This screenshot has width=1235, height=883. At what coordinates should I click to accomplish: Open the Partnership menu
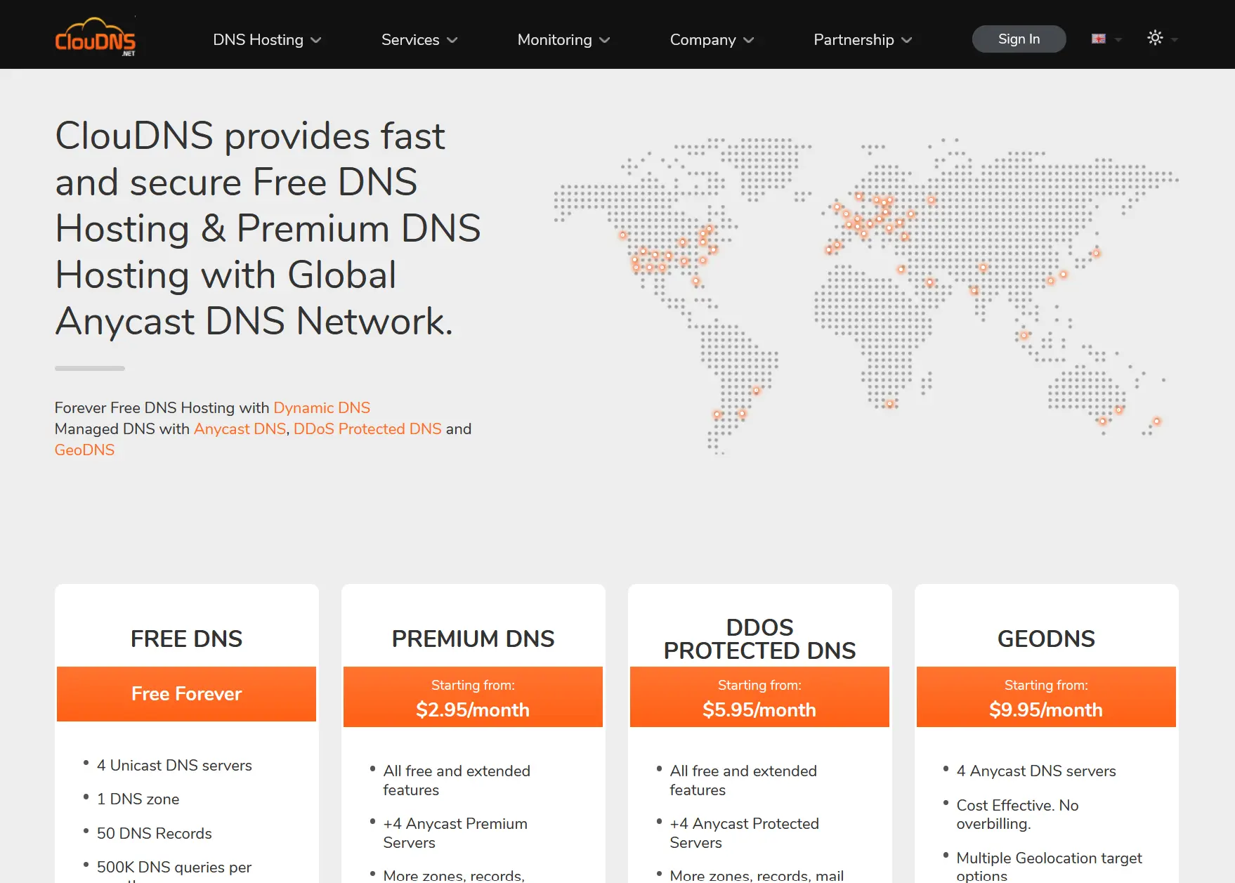pyautogui.click(x=863, y=40)
